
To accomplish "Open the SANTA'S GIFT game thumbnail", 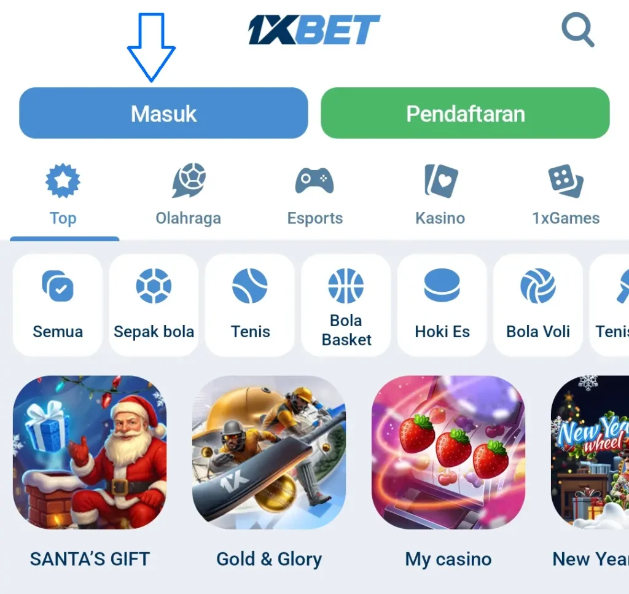I will point(90,453).
